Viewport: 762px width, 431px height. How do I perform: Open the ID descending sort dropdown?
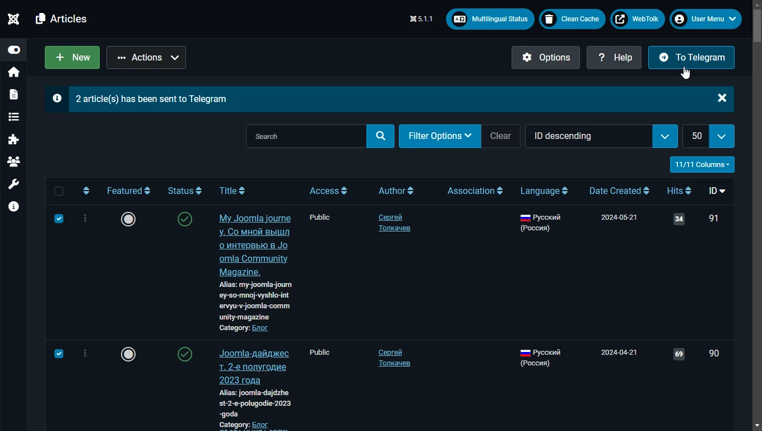point(601,136)
